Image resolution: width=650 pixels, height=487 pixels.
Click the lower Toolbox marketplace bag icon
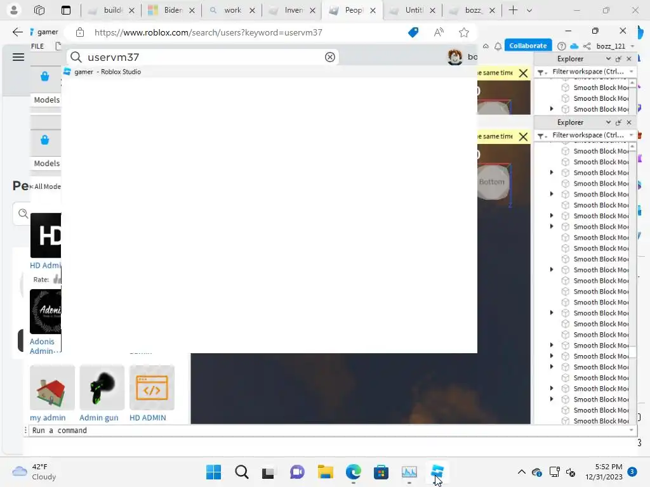(45, 140)
